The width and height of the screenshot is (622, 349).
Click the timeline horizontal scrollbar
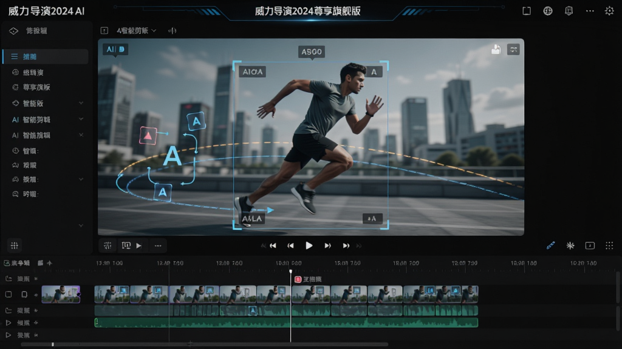click(204, 344)
